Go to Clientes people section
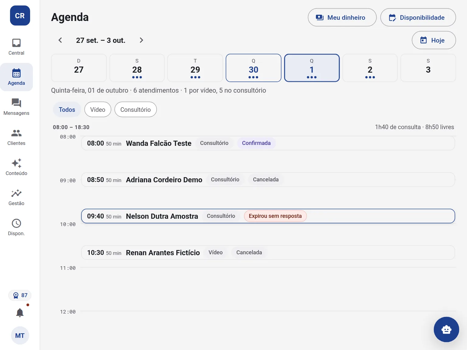 pyautogui.click(x=16, y=137)
